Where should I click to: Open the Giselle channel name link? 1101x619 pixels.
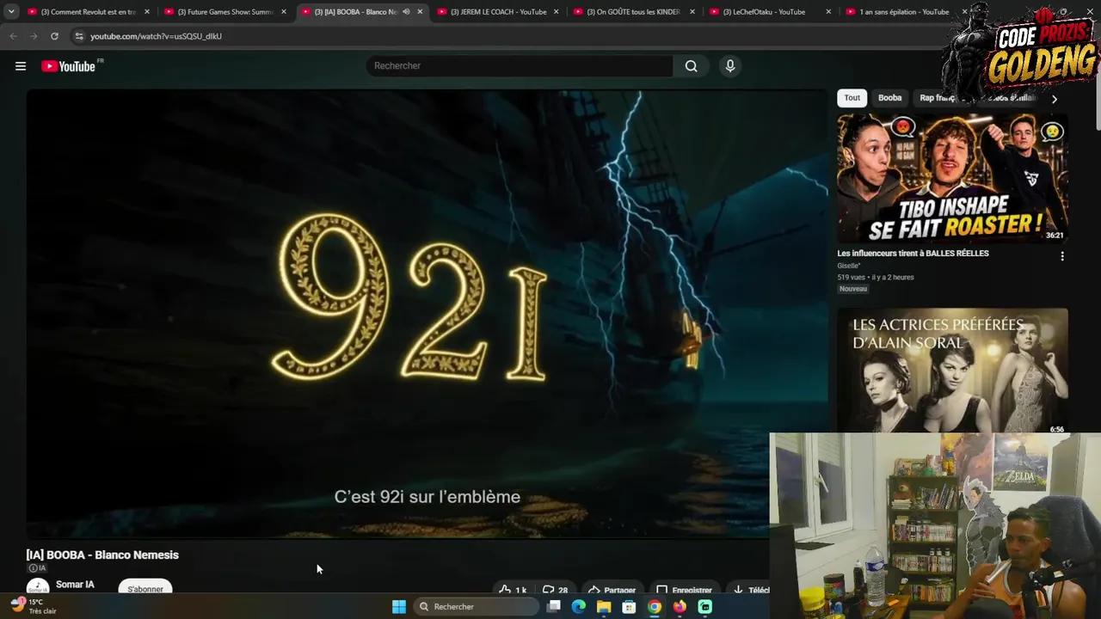click(848, 266)
